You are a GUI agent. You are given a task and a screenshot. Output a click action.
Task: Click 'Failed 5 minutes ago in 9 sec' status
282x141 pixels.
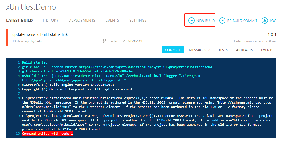[255, 41]
